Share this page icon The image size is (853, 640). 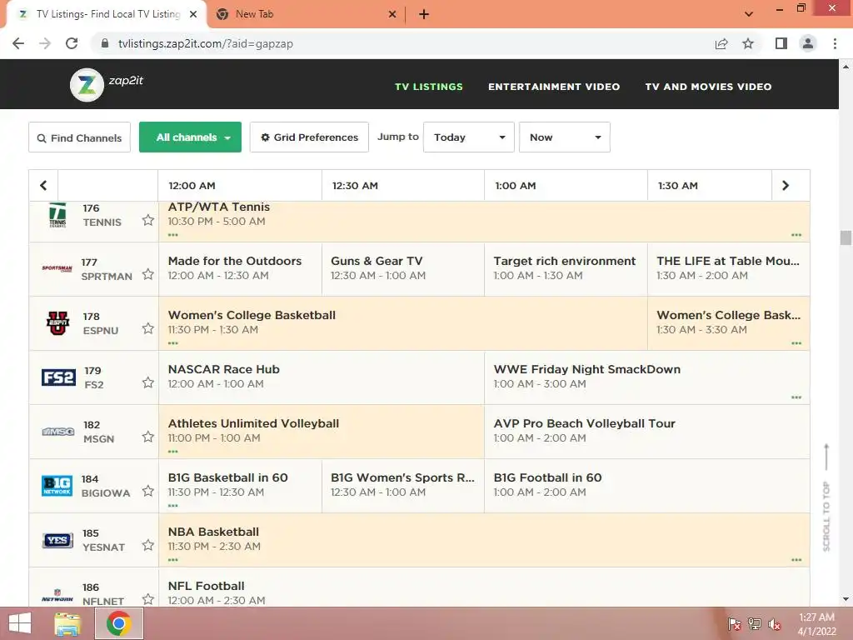(721, 43)
